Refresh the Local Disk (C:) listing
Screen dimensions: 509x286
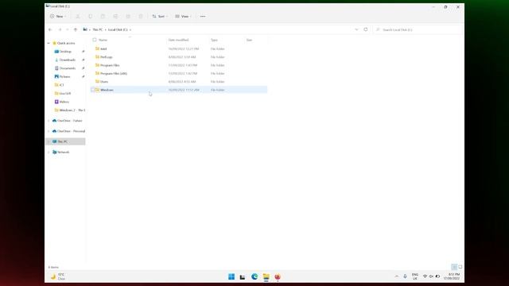coord(366,29)
